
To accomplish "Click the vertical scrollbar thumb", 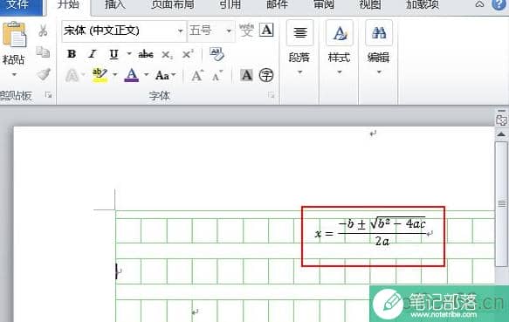I will point(501,204).
